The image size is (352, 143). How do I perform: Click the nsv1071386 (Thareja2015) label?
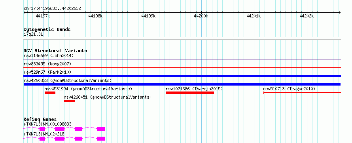click(195, 89)
